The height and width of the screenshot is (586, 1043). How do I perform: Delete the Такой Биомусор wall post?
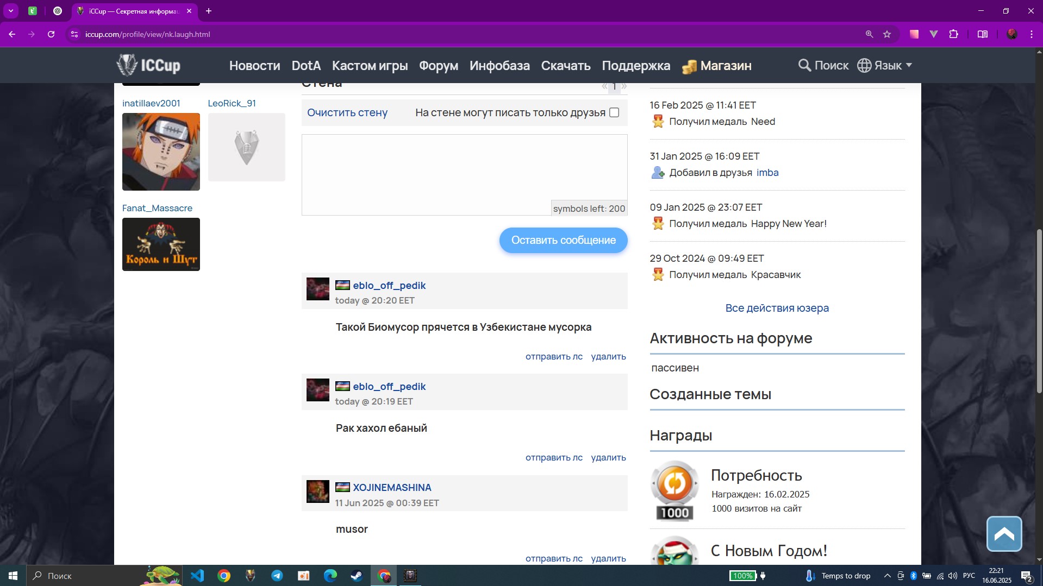click(608, 356)
